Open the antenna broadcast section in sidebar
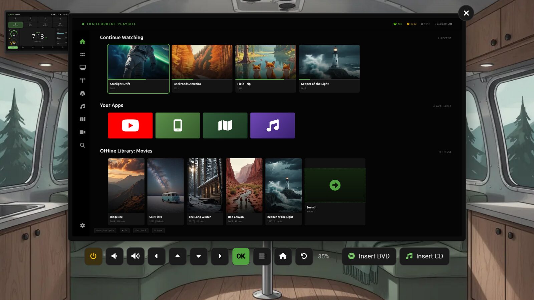The height and width of the screenshot is (300, 534). point(82,80)
